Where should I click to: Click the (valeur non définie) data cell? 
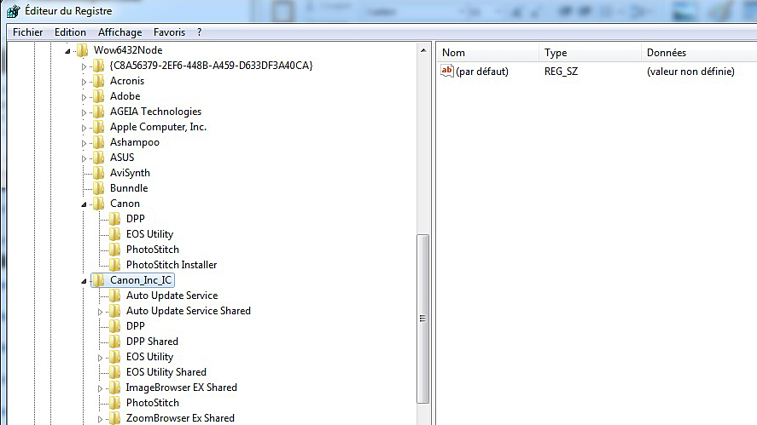click(690, 72)
